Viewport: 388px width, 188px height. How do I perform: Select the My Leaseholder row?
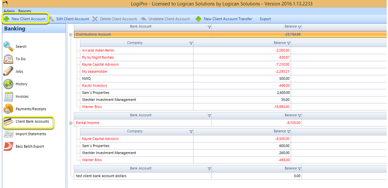coord(234,72)
